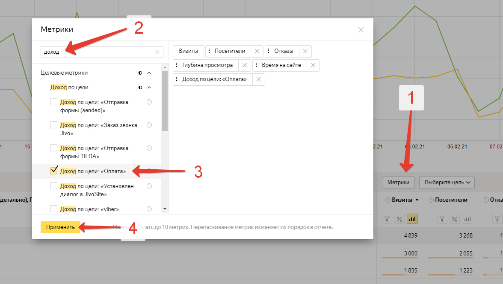Image resolution: width=503 pixels, height=284 pixels.
Task: Close the Метрики dialog with X
Action: (x=361, y=30)
